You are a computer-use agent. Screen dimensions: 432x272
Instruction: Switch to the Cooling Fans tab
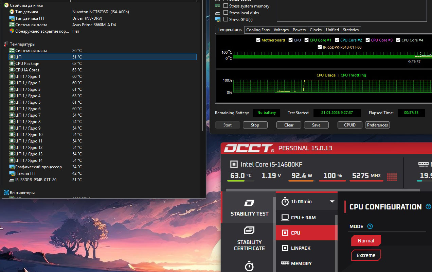point(258,30)
